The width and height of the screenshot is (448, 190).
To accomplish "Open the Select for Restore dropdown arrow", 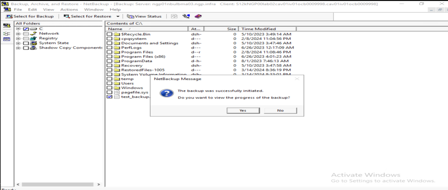I will tap(118, 17).
